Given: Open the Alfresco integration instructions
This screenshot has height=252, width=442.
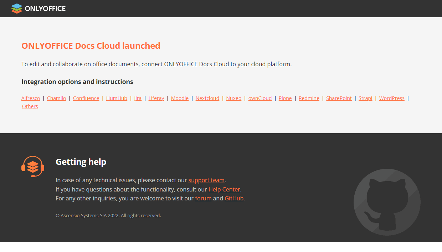Looking at the screenshot, I should point(31,98).
